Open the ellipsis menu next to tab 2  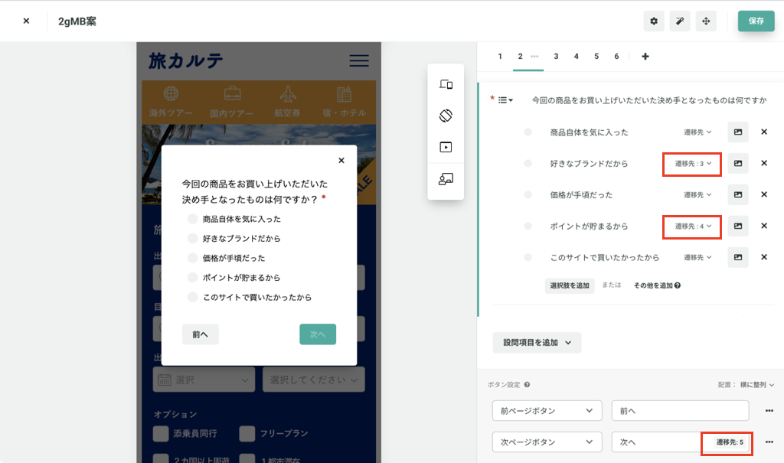[x=534, y=57]
